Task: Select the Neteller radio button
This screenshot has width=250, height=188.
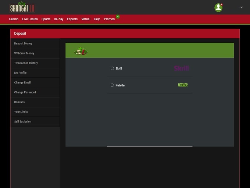Action: pyautogui.click(x=112, y=85)
